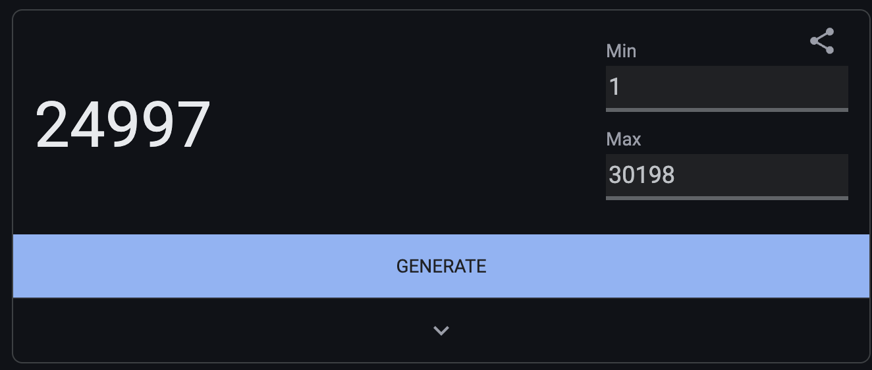Click the value 1 in Min

point(615,87)
